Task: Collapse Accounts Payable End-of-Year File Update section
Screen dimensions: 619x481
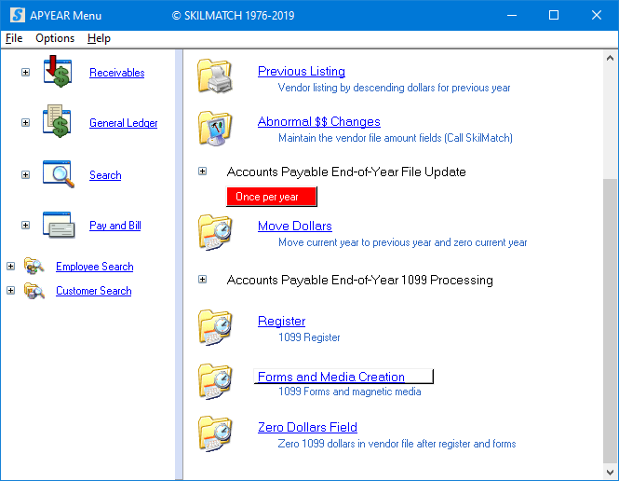Action: click(203, 172)
